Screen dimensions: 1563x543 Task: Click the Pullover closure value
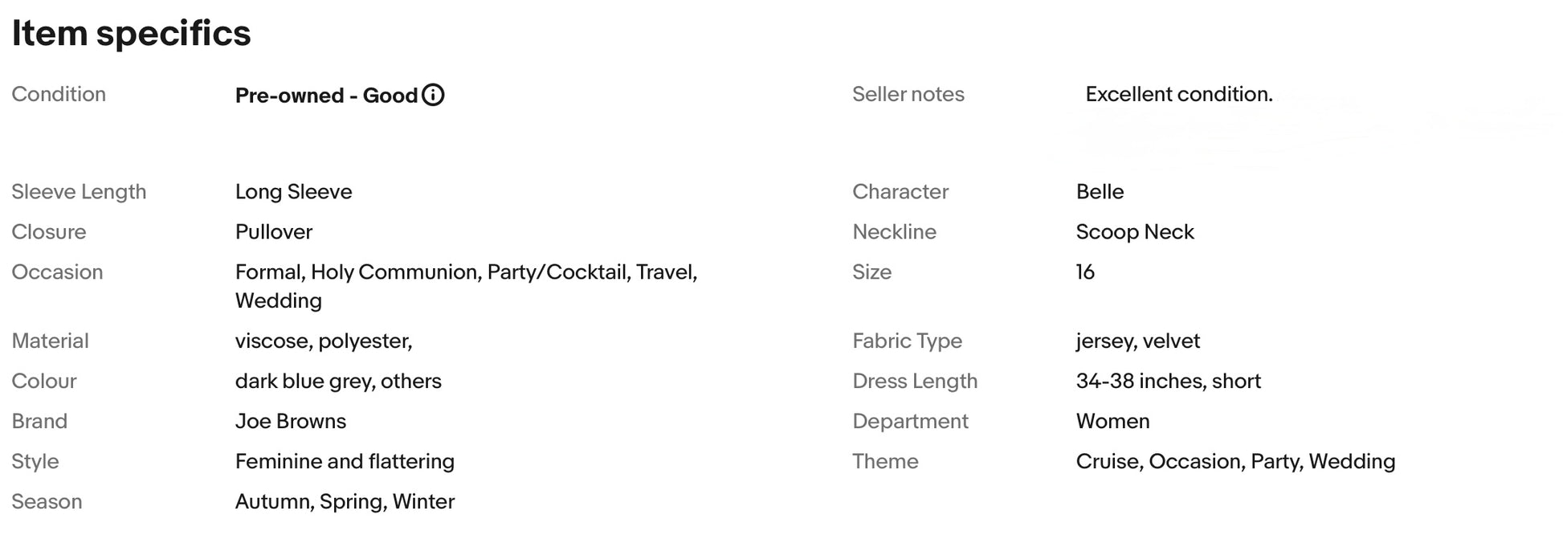(x=273, y=231)
